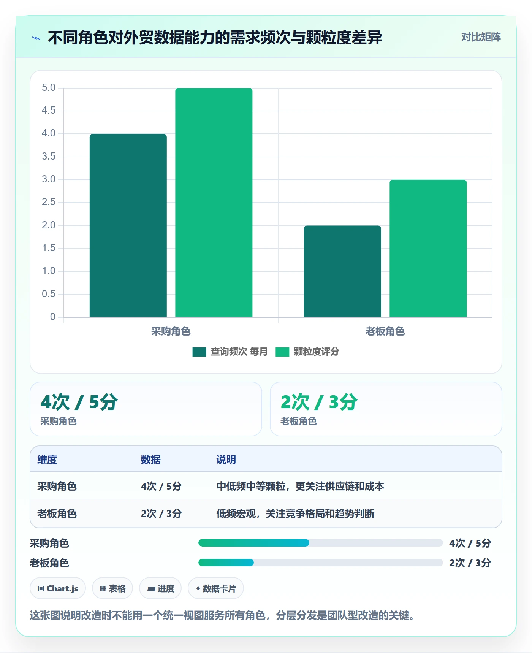Click the 2.5 y-axis tick label
532x653 pixels.
[49, 202]
